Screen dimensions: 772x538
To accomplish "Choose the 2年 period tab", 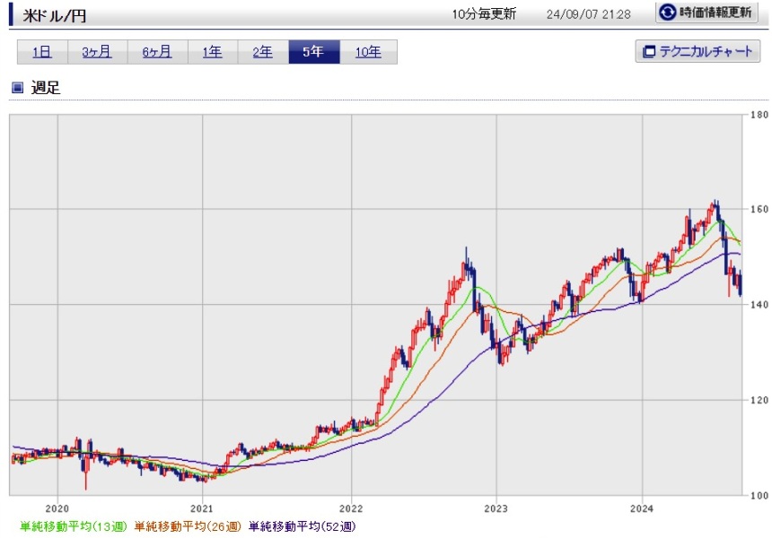I will coord(262,52).
